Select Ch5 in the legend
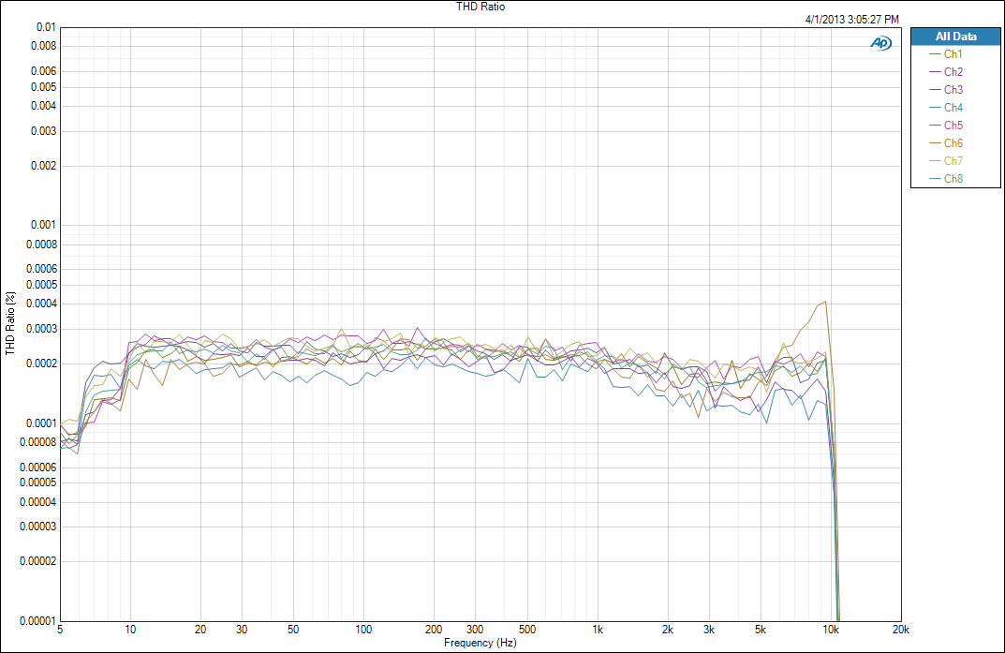 [946, 126]
